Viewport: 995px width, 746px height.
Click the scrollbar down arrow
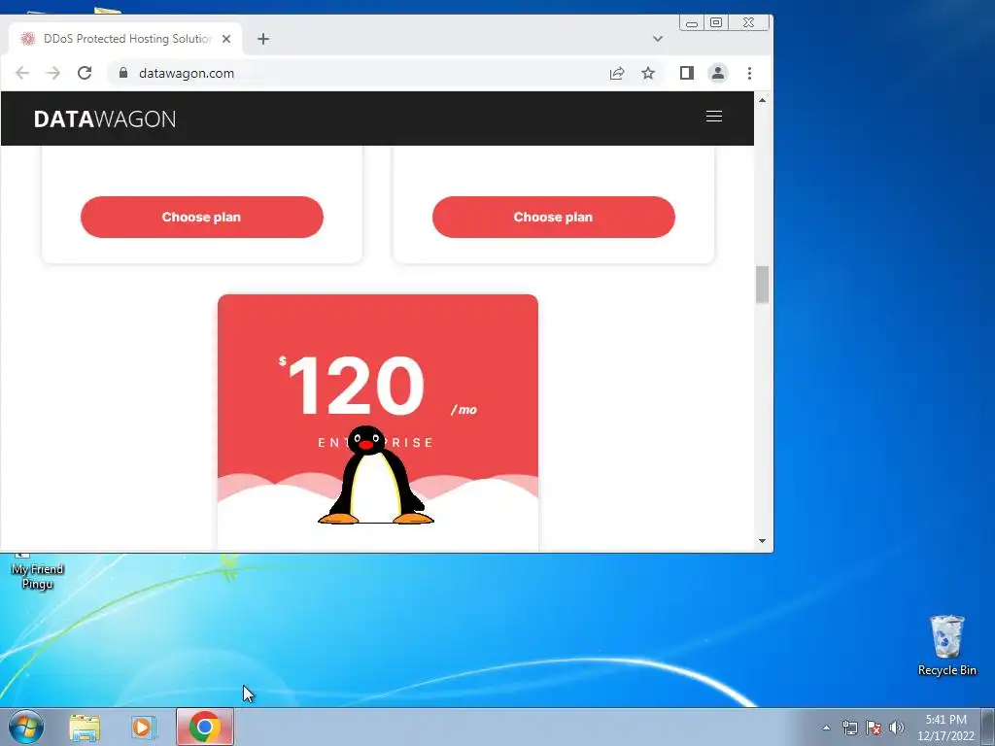point(762,541)
